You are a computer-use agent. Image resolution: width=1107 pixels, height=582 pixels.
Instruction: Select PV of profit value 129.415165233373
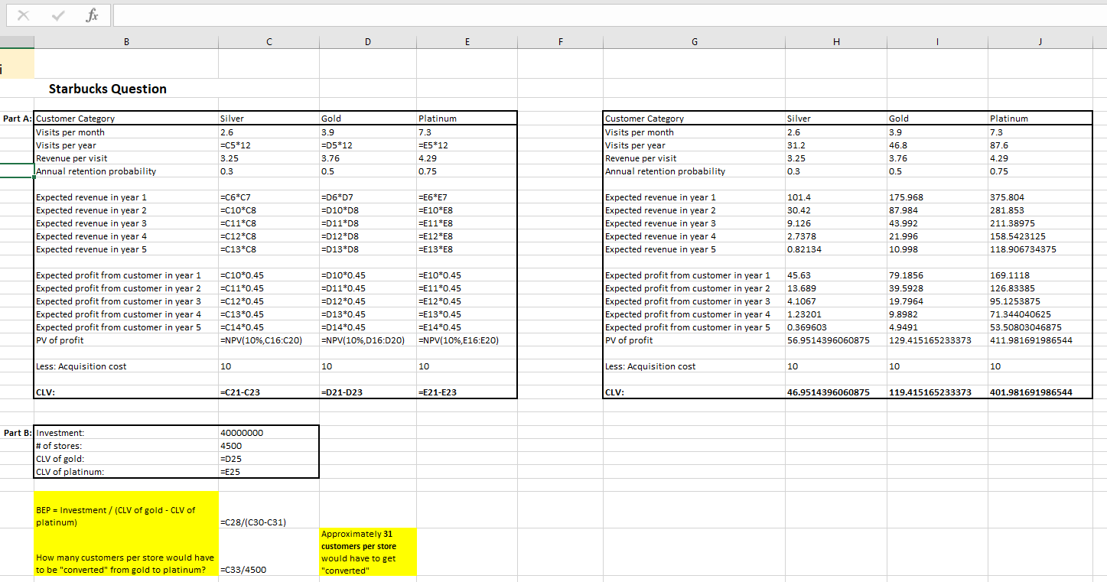937,340
